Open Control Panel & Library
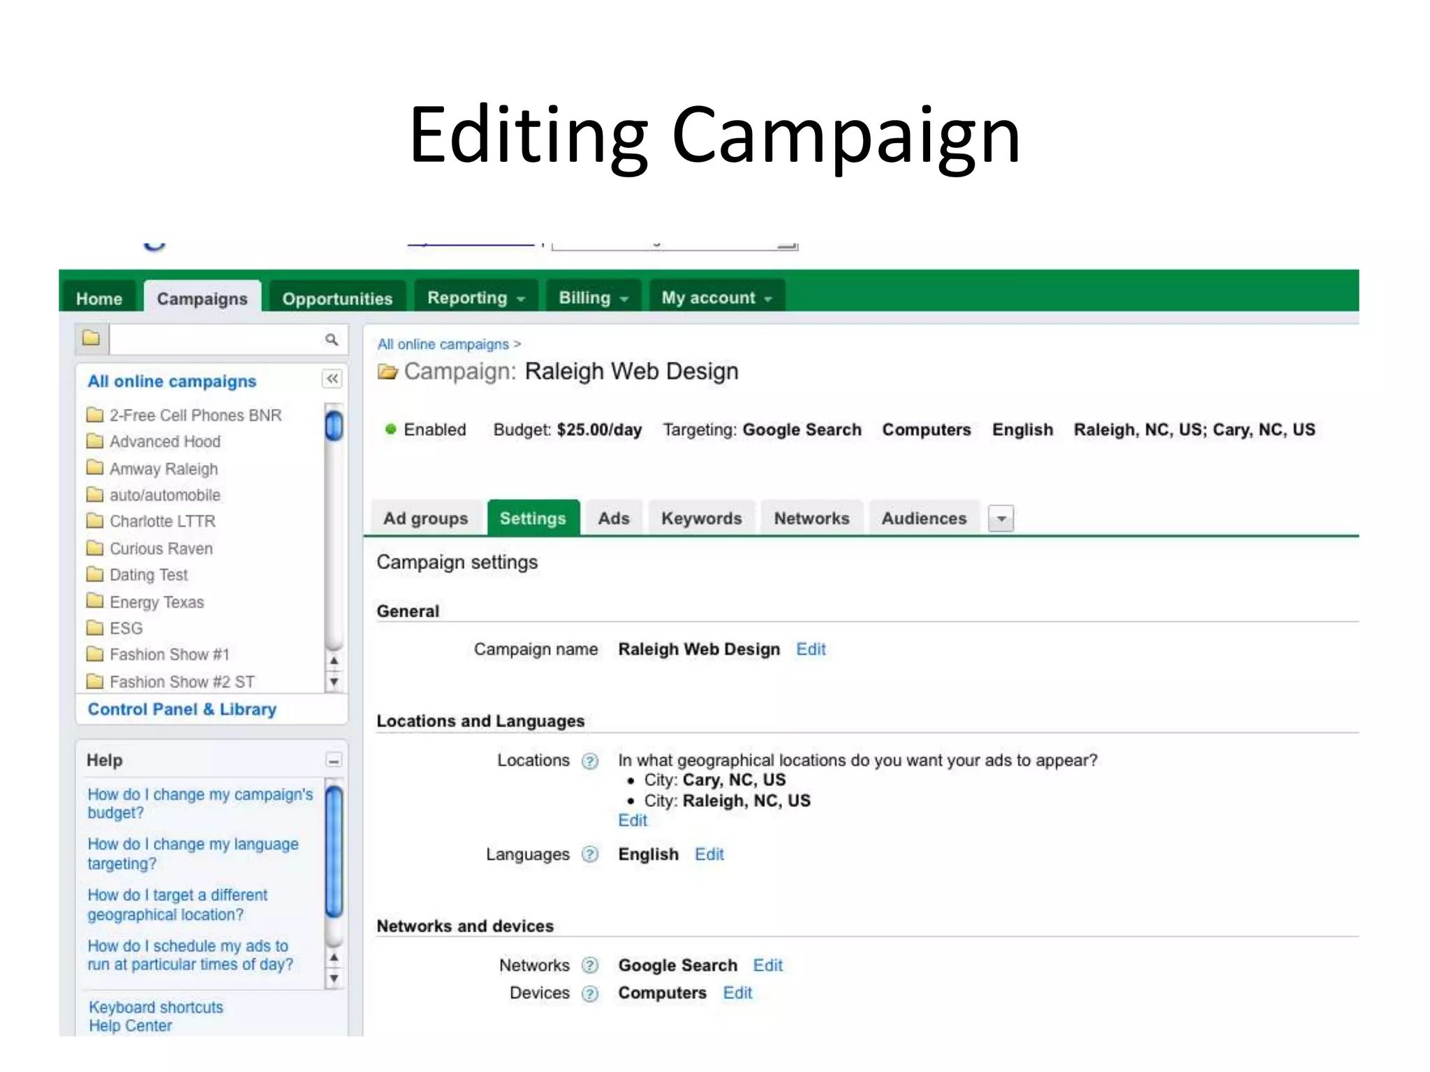 (182, 709)
